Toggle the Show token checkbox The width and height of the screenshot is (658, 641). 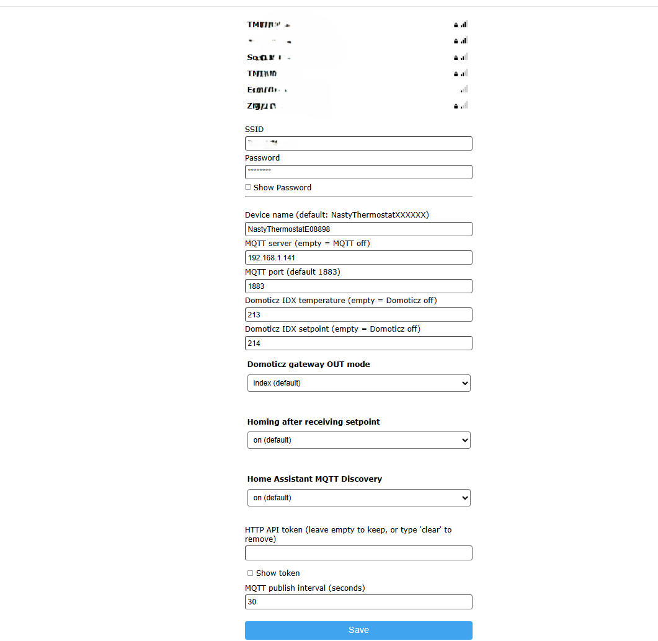pos(250,573)
